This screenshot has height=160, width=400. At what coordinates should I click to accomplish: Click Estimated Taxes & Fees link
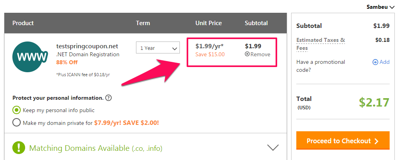point(321,44)
